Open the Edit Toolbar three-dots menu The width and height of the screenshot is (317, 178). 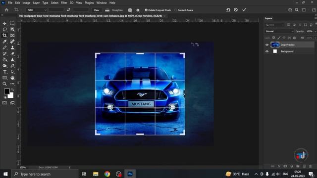pos(12,84)
